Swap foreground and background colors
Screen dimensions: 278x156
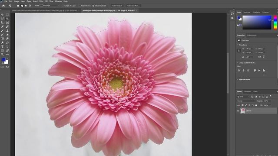pos(7,58)
